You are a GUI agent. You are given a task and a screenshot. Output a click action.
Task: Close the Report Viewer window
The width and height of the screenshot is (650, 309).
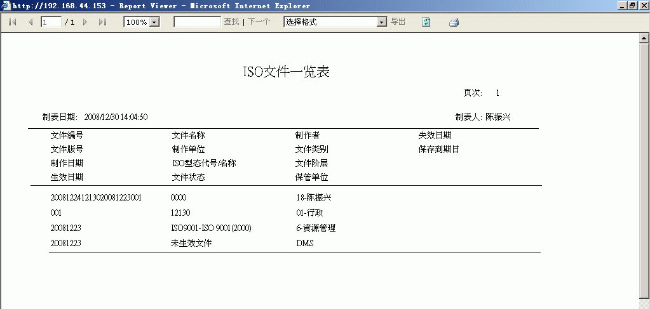tap(643, 6)
